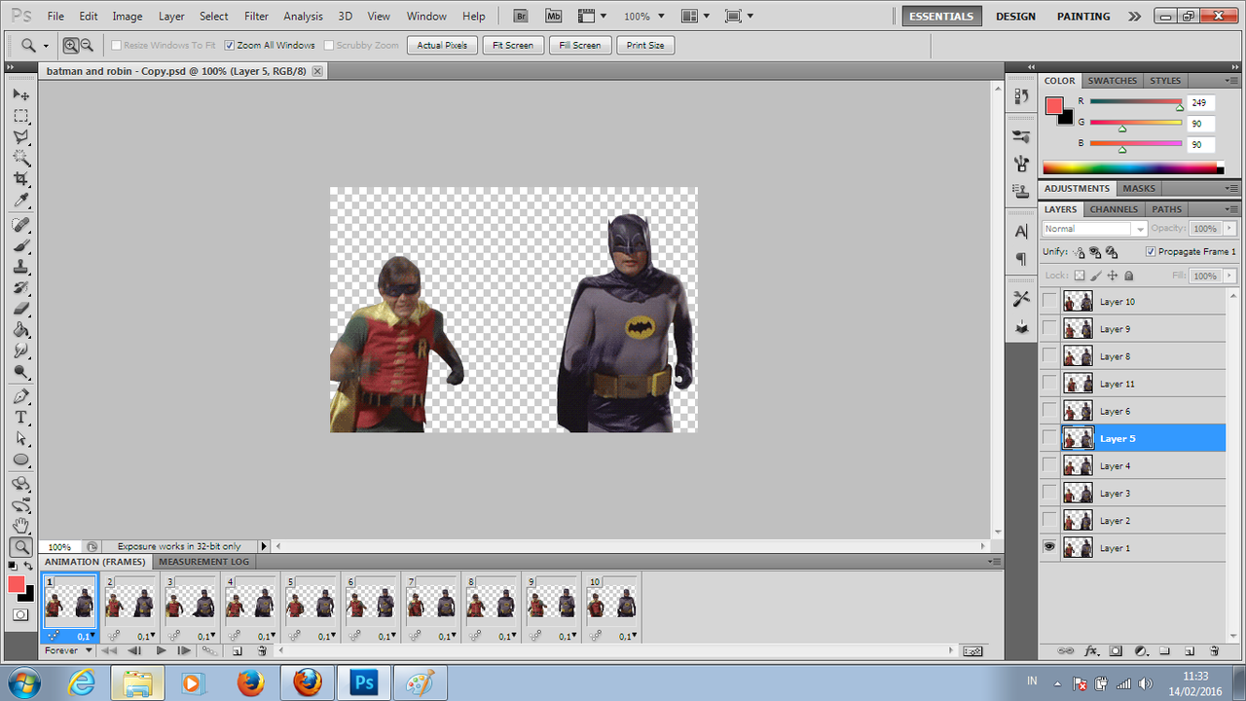Viewport: 1246px width, 701px height.
Task: Select the Spot Healing Brush tool
Action: (x=20, y=225)
